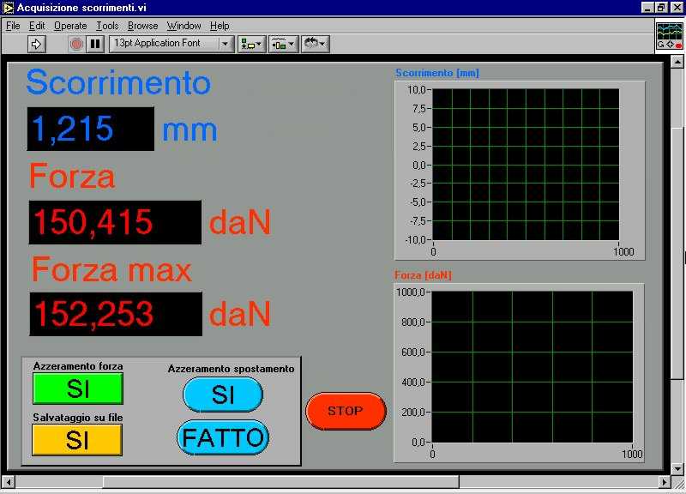Click the 1000 x-axis maximum on Scorrimento chart
Screen dimensions: 686x494
[x=623, y=251]
